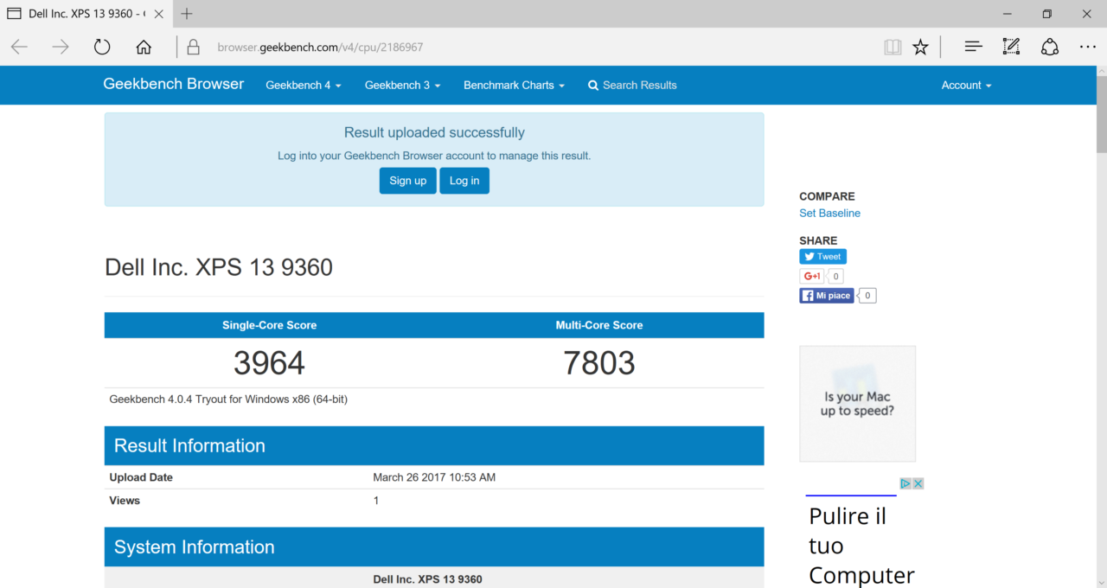The image size is (1107, 588).
Task: Click 'Geekbench 4.0.4 Tryout for Windows x86' text
Action: [x=228, y=399]
